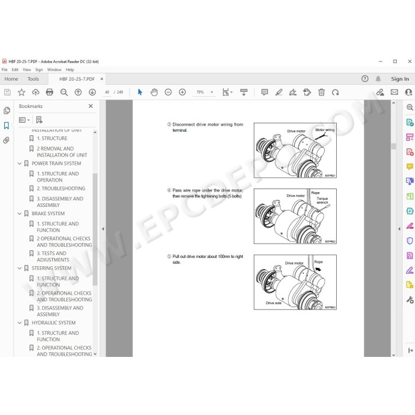Close the Bookmarks panel
The image size is (415, 415).
91,106
